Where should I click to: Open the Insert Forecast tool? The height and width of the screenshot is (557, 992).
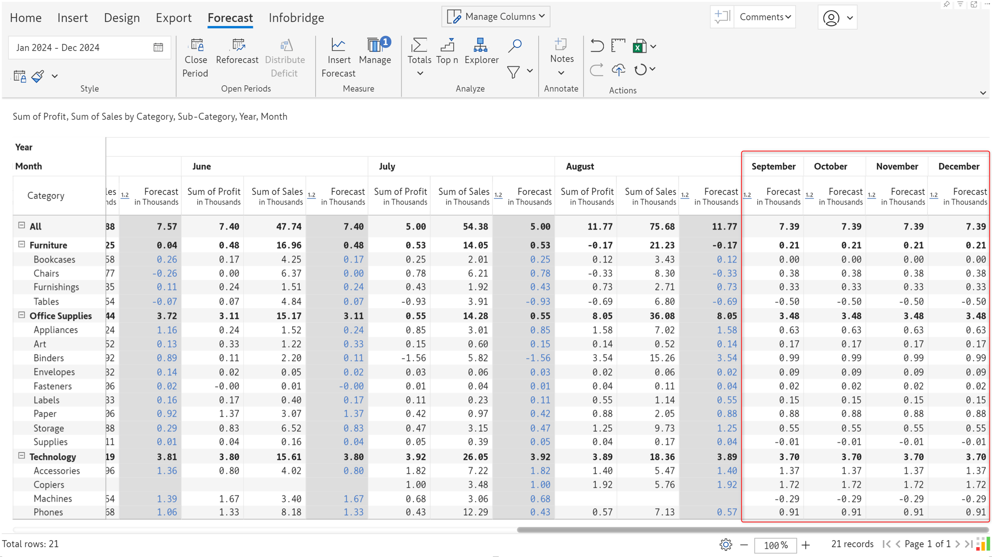tap(338, 58)
